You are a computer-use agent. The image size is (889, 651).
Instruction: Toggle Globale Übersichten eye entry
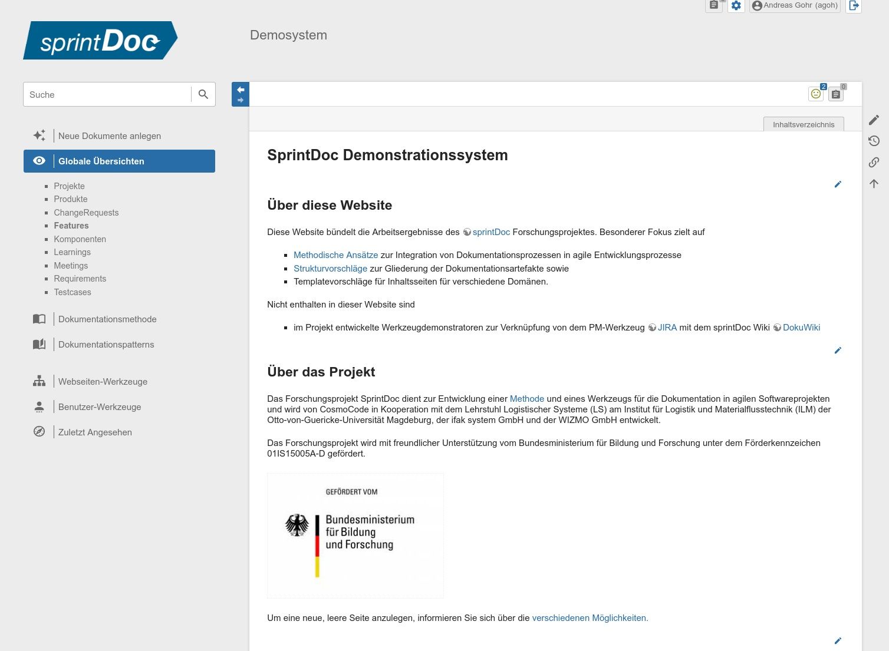tap(101, 161)
